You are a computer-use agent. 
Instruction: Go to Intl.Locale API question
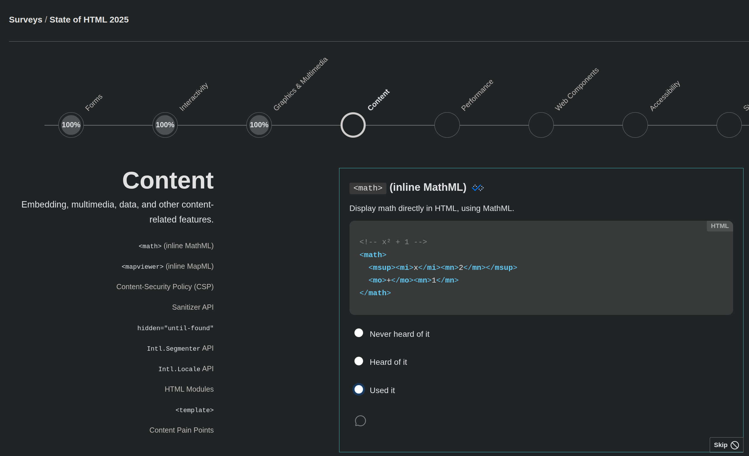pyautogui.click(x=186, y=369)
